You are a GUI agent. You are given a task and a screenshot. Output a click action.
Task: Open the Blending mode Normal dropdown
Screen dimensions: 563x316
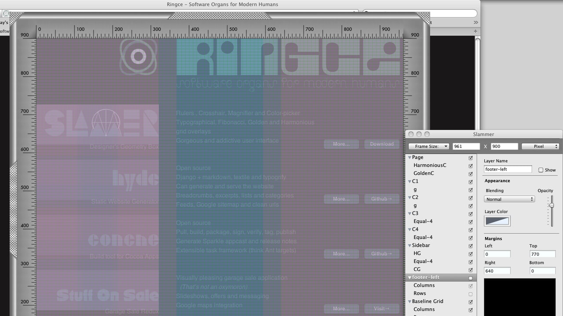[x=510, y=199]
